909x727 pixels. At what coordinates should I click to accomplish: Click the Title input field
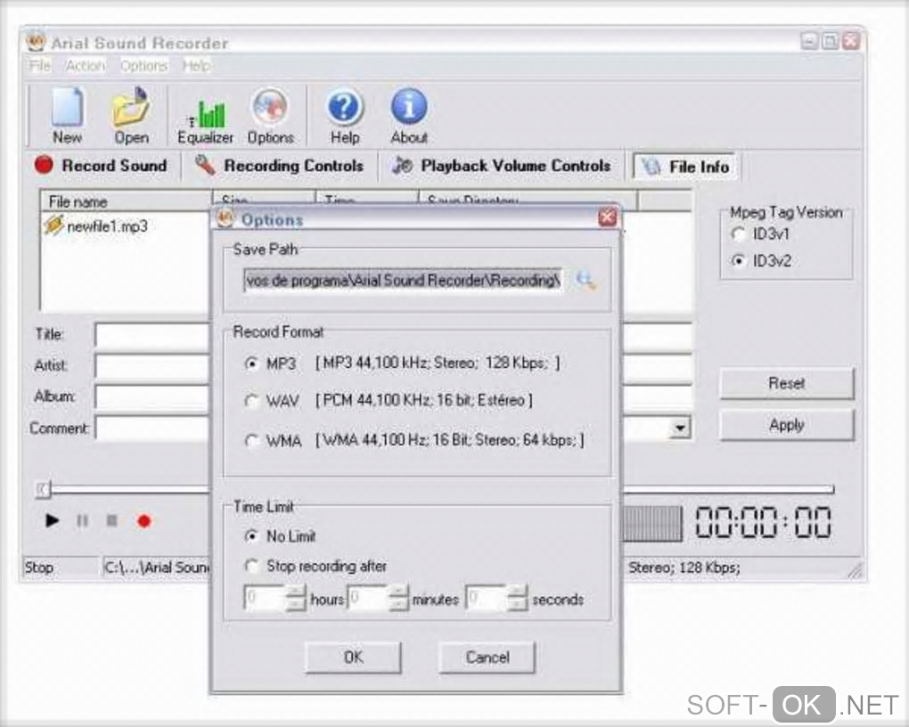[x=152, y=336]
